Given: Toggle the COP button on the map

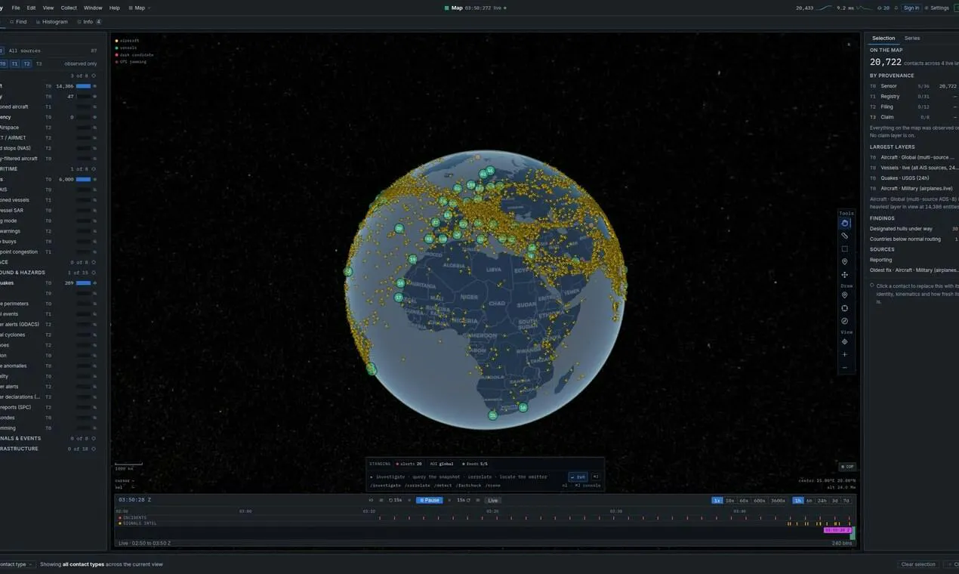Looking at the screenshot, I should click(848, 467).
